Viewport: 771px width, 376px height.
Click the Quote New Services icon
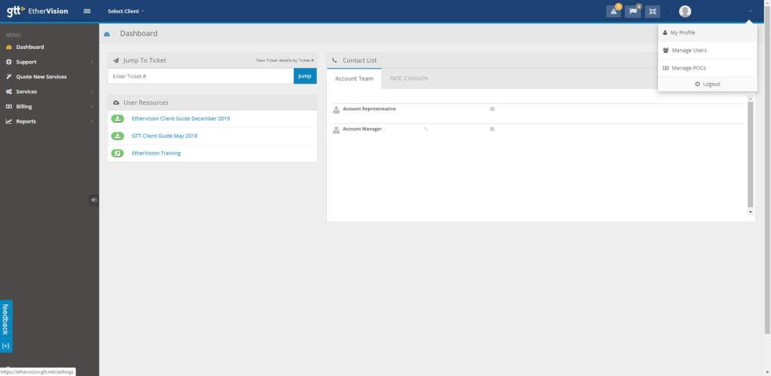pos(8,77)
